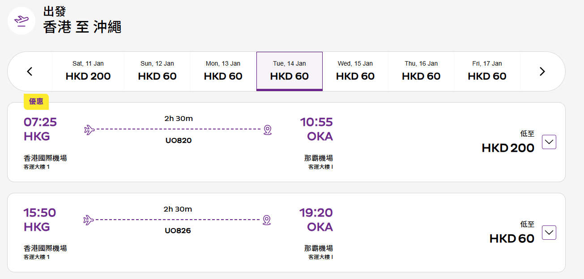Show next dates with right arrow
Screen dimensions: 584x279
(x=542, y=71)
